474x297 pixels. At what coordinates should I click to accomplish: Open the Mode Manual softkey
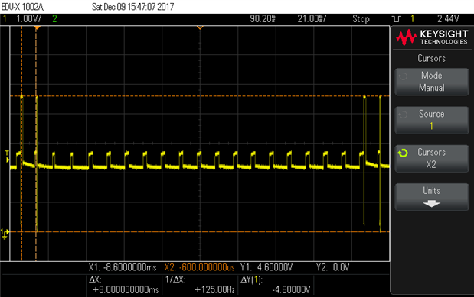point(432,82)
